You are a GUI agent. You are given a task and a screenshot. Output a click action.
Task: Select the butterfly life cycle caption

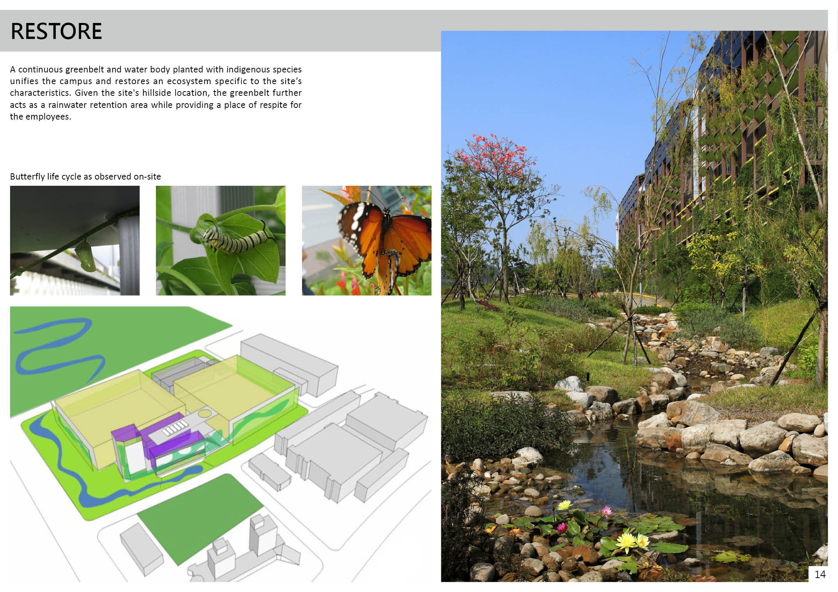tap(85, 176)
